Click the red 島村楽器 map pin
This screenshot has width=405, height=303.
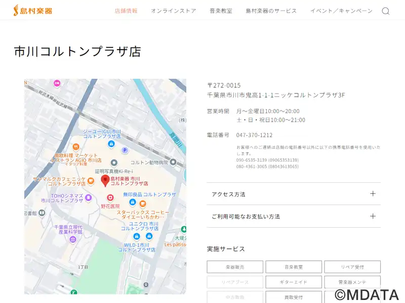[105, 180]
